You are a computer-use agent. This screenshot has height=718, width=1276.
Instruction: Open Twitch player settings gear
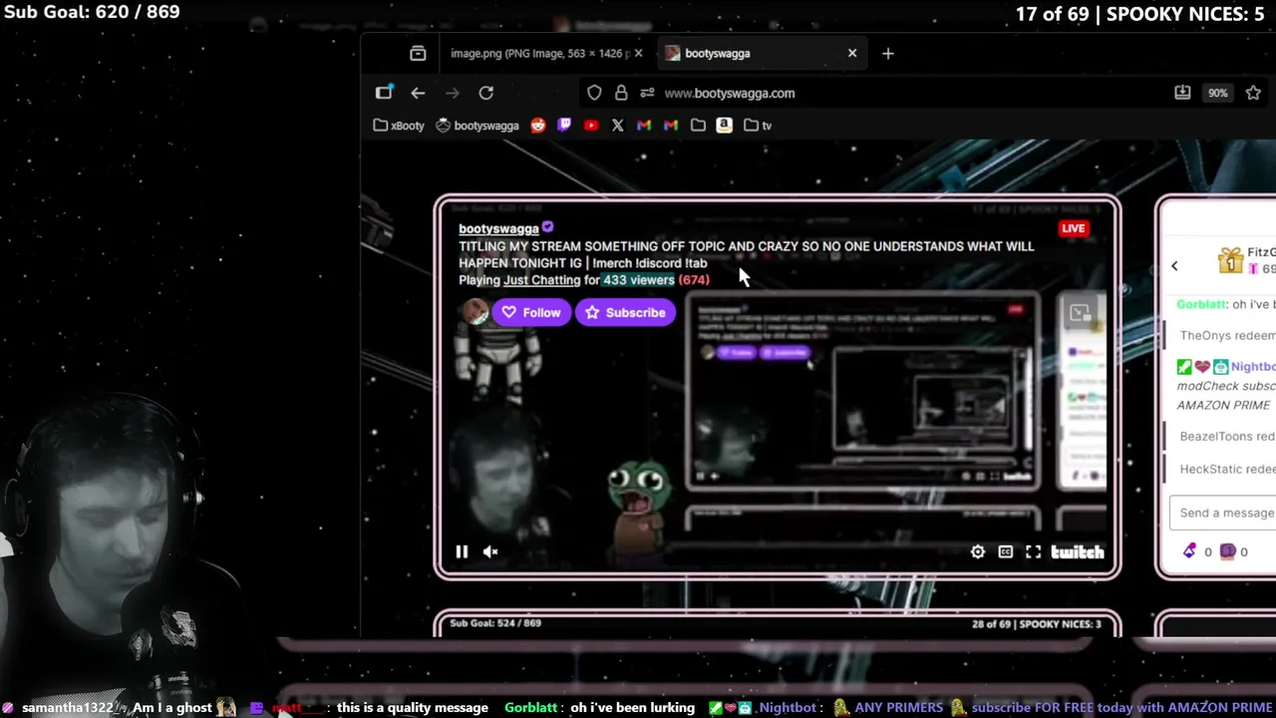click(x=978, y=551)
